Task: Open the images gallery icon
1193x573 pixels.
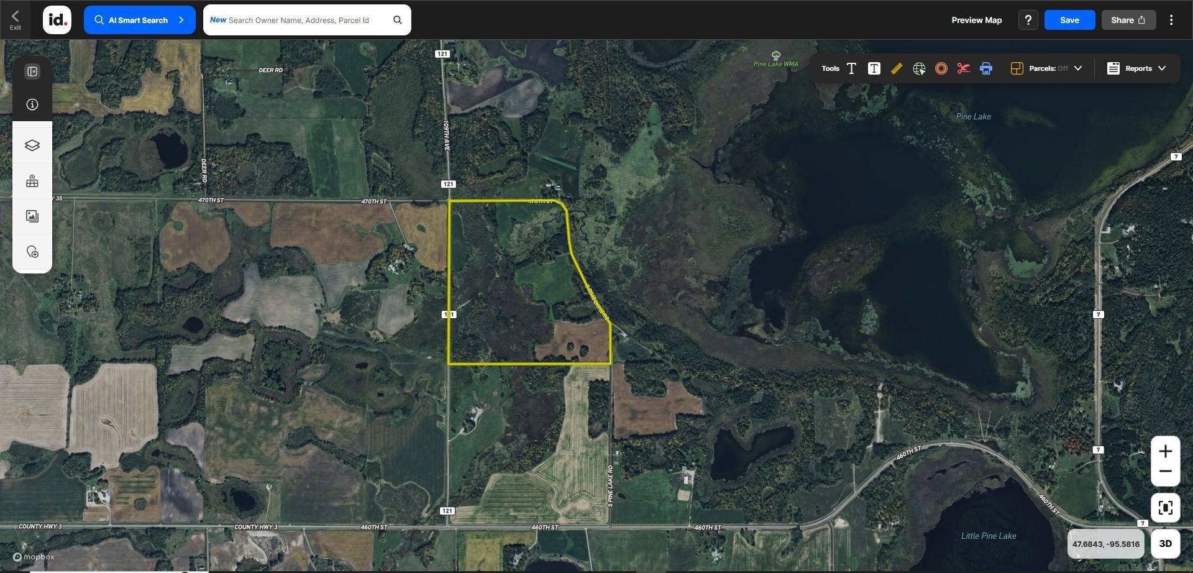Action: pos(32,216)
